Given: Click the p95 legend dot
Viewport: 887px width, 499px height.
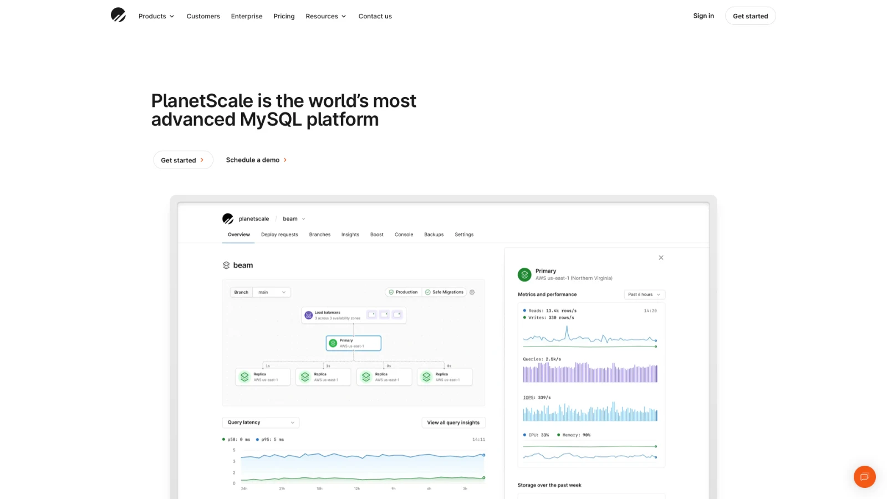Looking at the screenshot, I should pos(257,439).
